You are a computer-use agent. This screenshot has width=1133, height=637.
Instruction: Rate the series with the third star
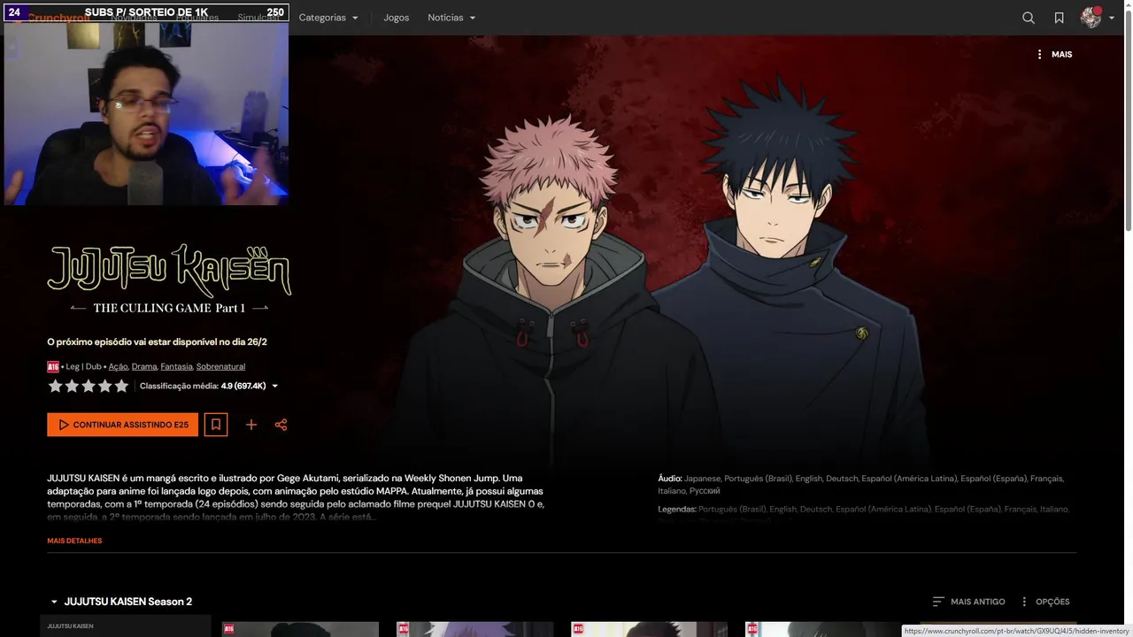pos(89,386)
